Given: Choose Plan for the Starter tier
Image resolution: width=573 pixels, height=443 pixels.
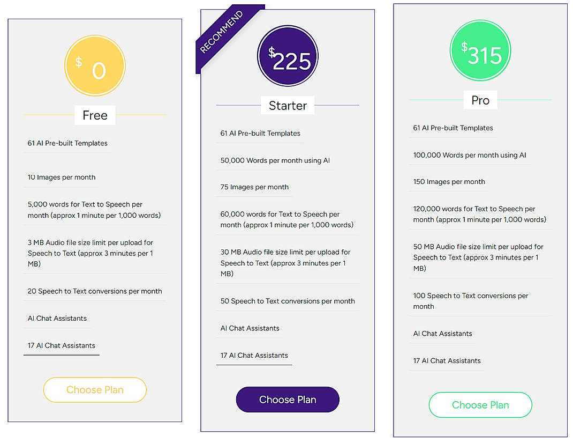Looking at the screenshot, I should tap(288, 400).
